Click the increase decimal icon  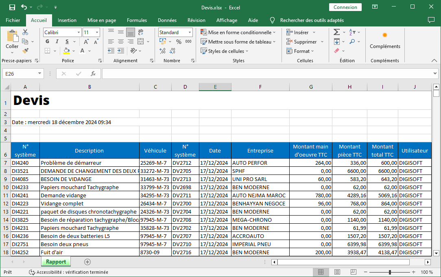point(163,51)
